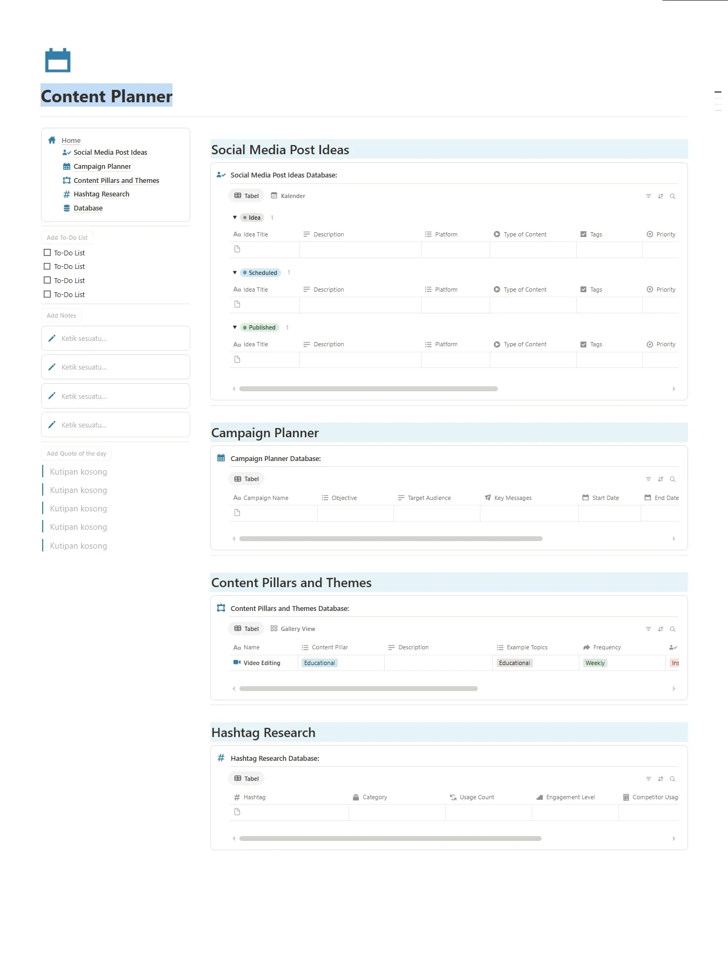
Task: Open the empty page icon in Hashtag Research row
Action: (237, 812)
